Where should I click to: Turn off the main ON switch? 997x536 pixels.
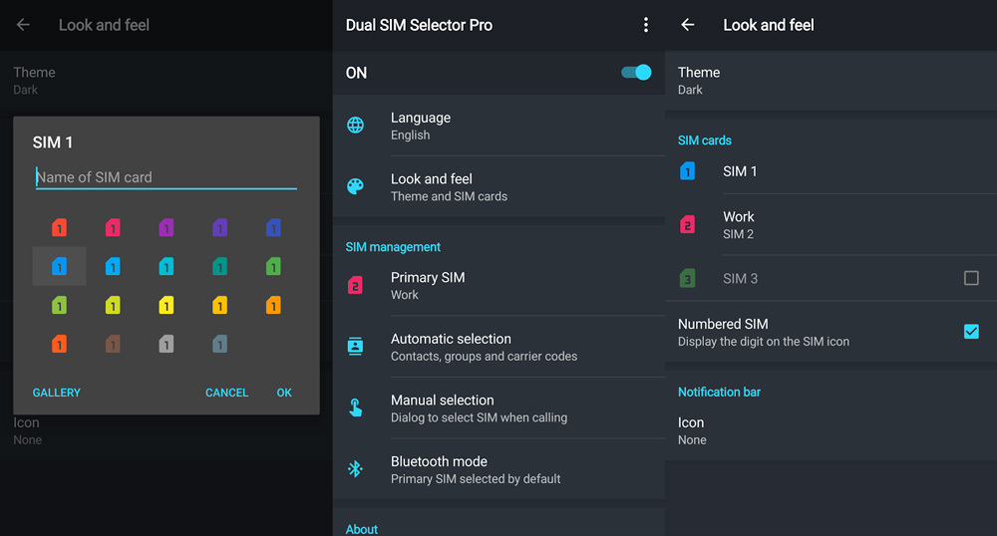[635, 73]
